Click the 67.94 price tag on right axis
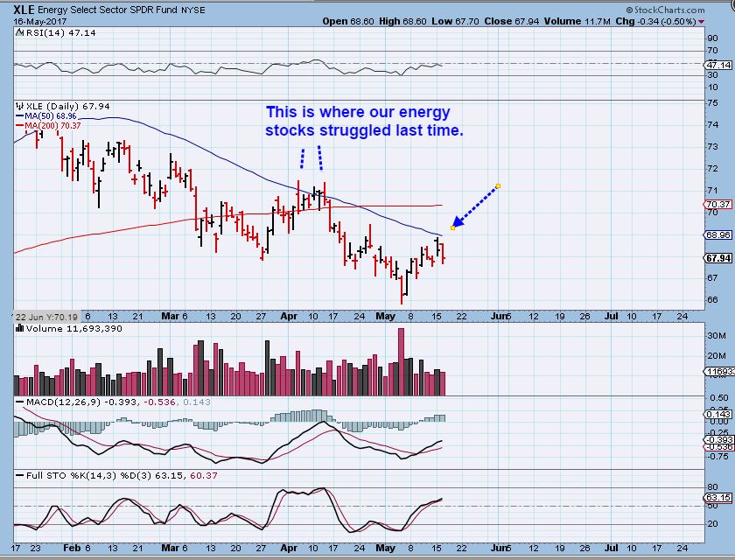Image resolution: width=735 pixels, height=560 pixels. click(x=719, y=258)
